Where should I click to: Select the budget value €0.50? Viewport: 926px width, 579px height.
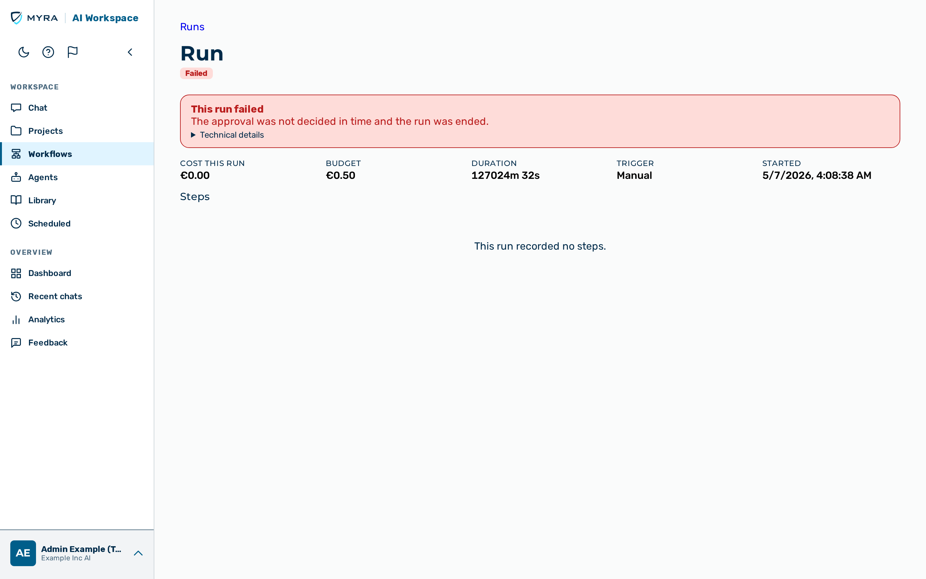340,175
